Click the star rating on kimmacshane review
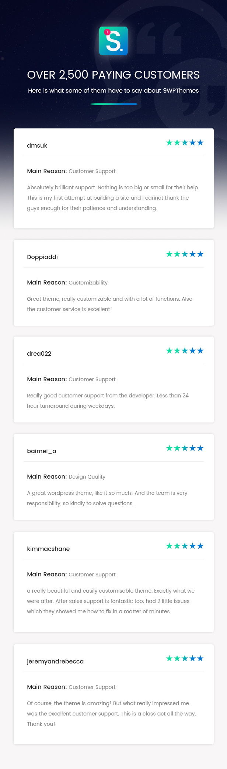This screenshot has height=769, width=227. pyautogui.click(x=185, y=546)
